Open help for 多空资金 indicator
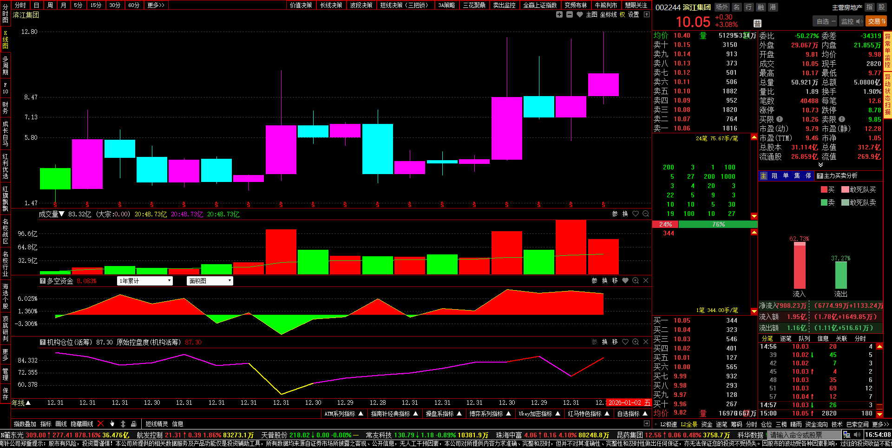892x448 pixels. click(43, 281)
